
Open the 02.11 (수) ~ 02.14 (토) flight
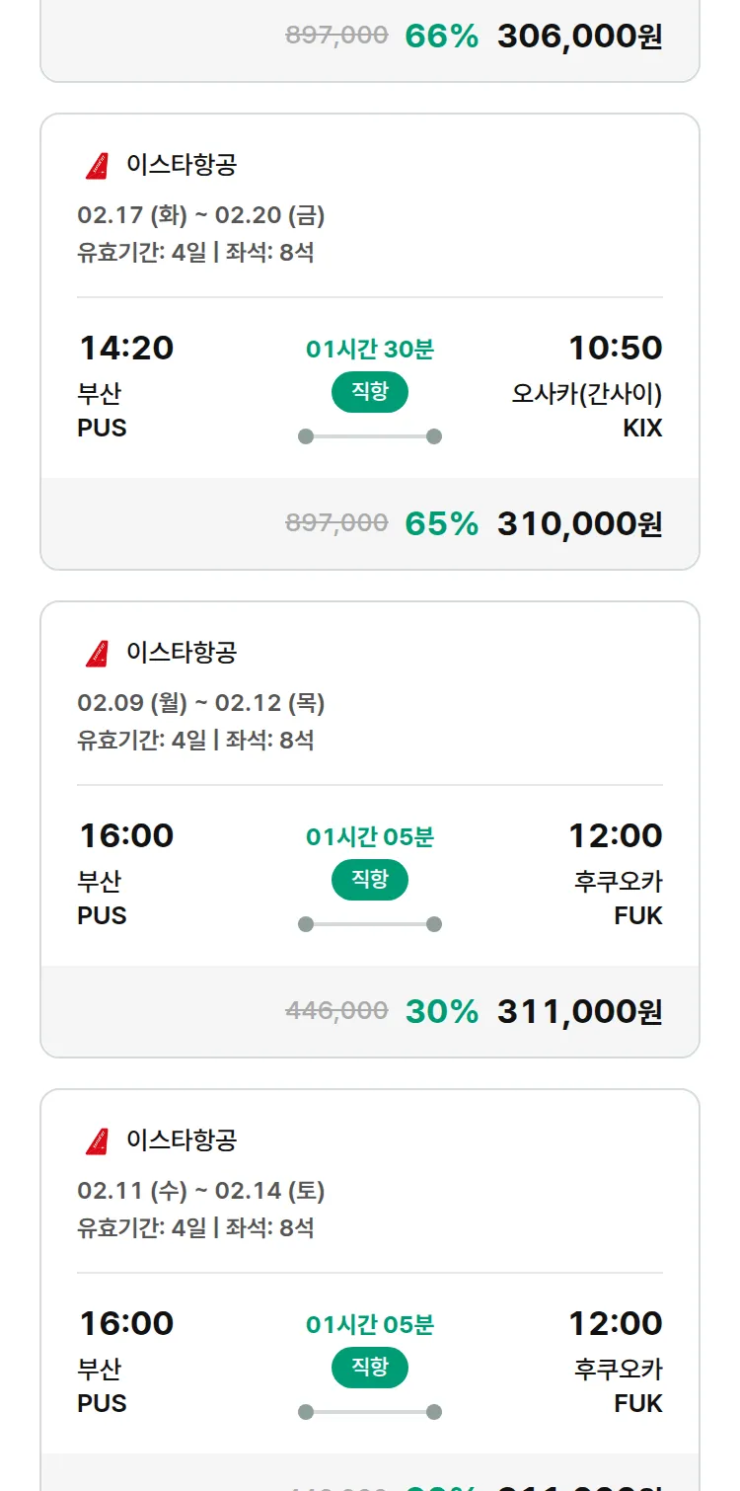pos(201,1191)
